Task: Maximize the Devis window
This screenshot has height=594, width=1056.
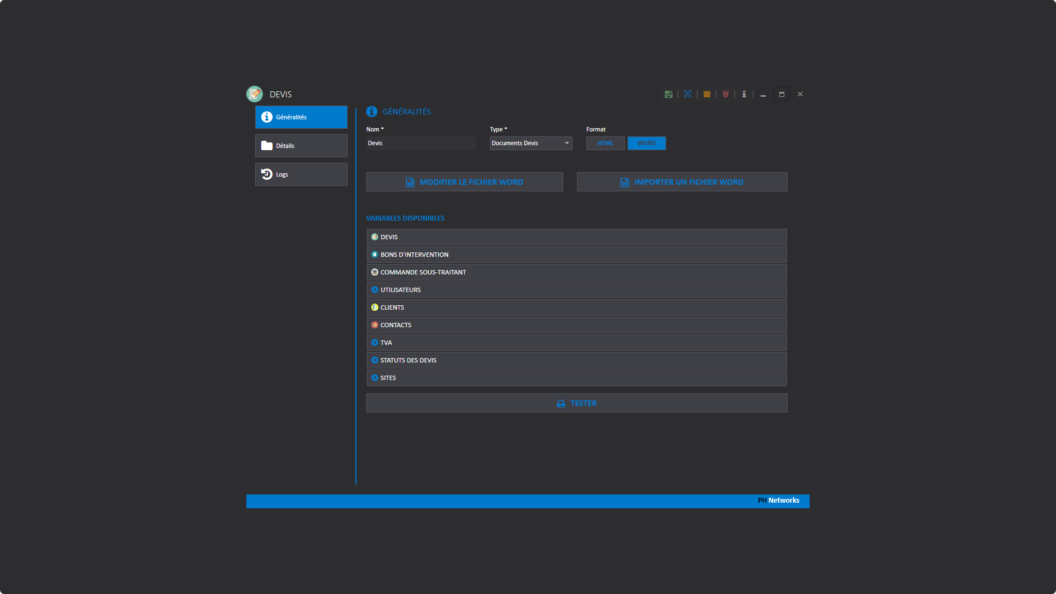Action: (x=782, y=94)
